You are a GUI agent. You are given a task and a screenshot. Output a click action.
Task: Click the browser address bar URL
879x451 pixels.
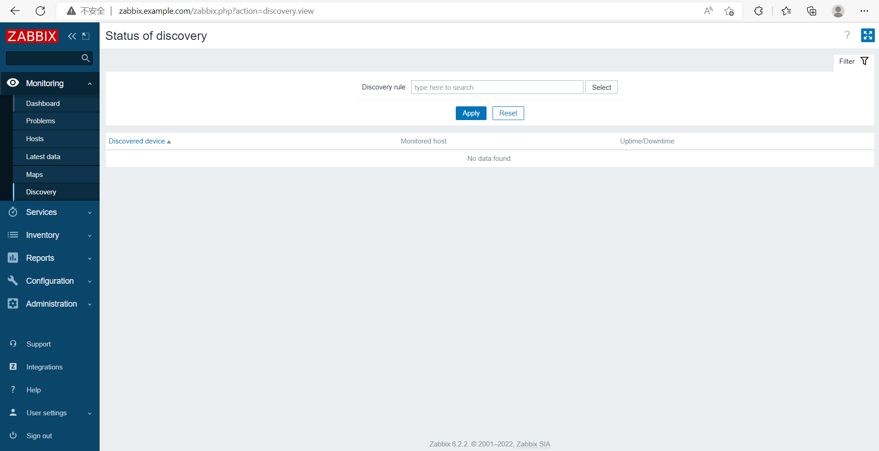pyautogui.click(x=216, y=11)
